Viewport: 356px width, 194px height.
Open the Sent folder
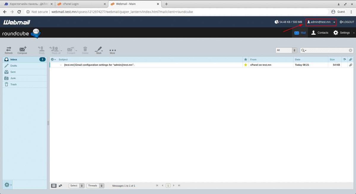pyautogui.click(x=25, y=72)
